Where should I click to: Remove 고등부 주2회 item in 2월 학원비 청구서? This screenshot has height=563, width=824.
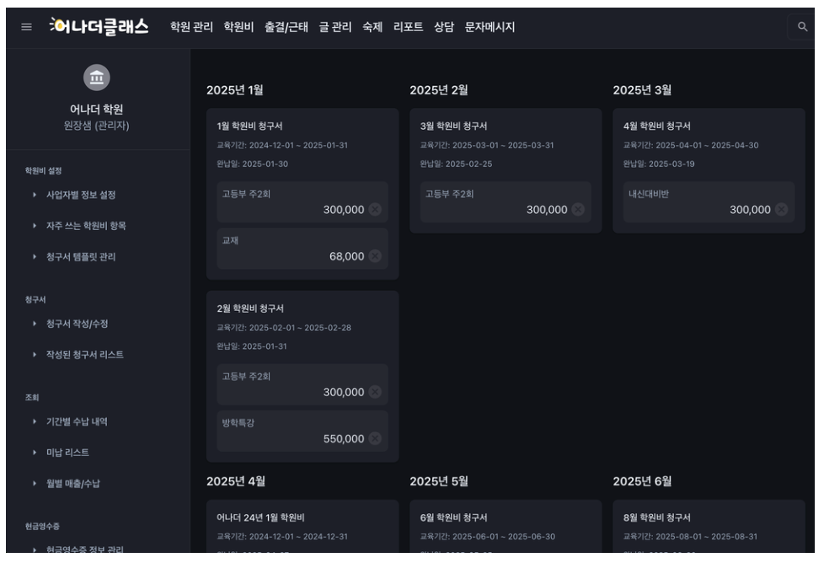375,392
